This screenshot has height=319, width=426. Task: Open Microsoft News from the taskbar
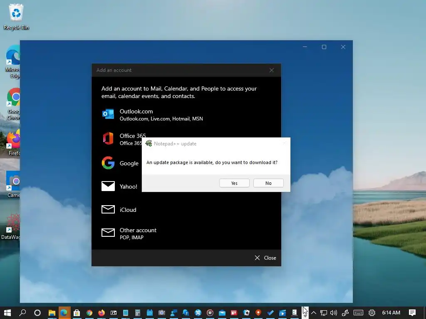click(x=234, y=313)
